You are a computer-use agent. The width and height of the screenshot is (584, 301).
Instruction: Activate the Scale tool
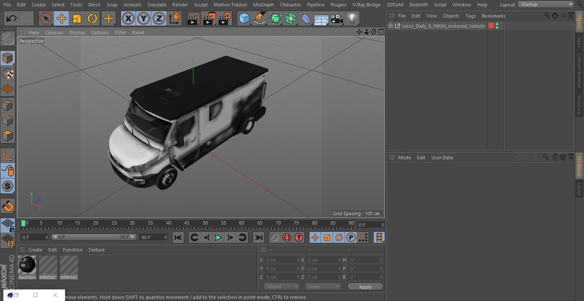coord(77,18)
